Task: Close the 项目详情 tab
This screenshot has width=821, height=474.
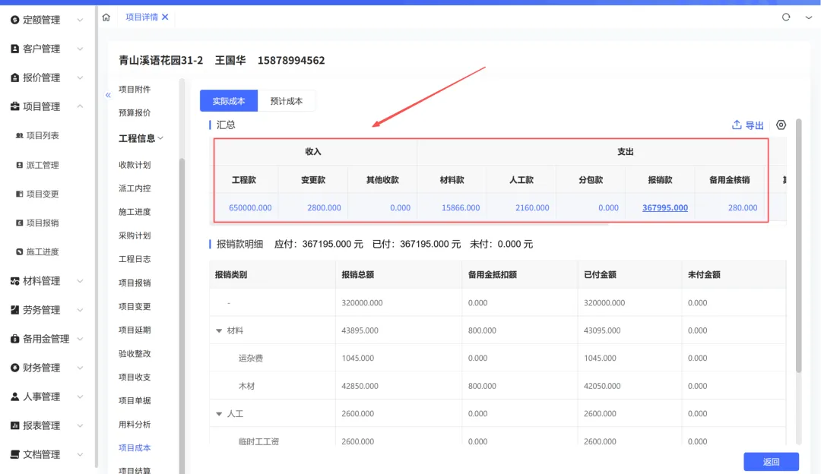Action: (x=165, y=17)
